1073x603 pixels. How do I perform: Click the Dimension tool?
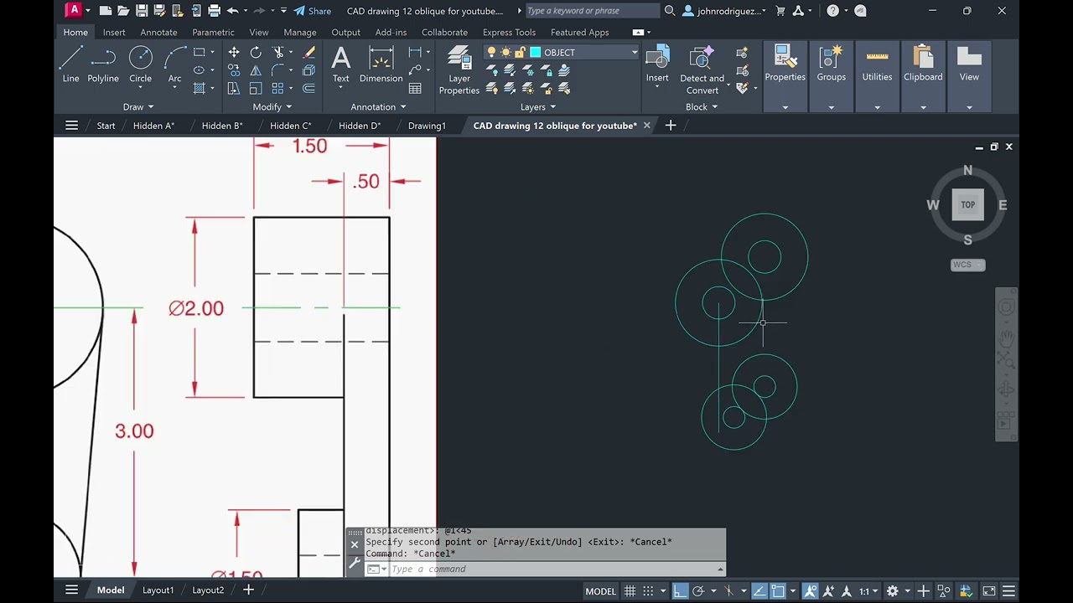pos(381,64)
